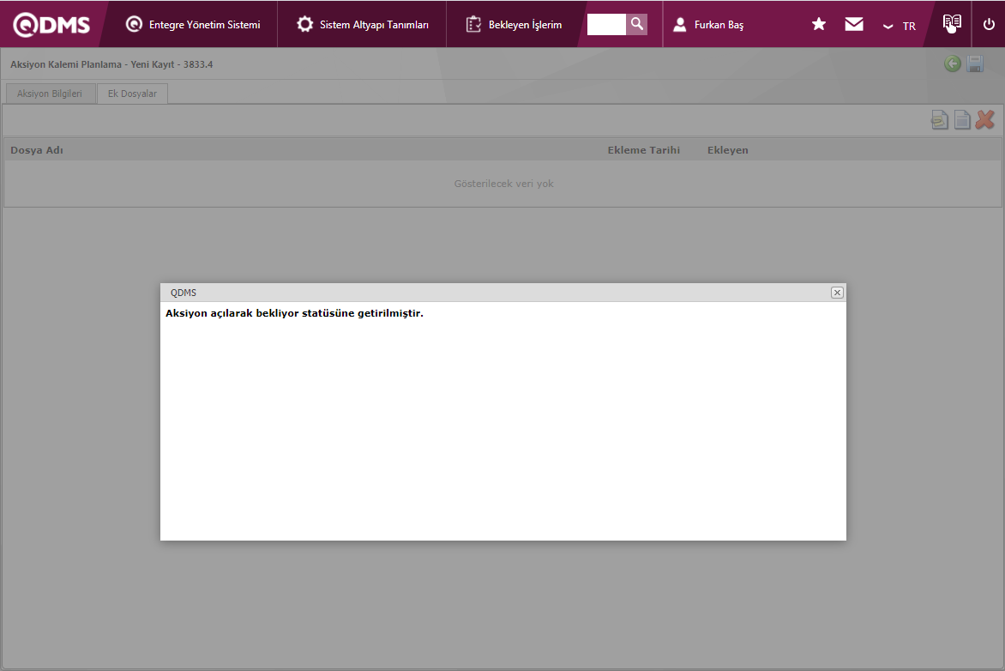Click the save diskette icon

pos(975,63)
